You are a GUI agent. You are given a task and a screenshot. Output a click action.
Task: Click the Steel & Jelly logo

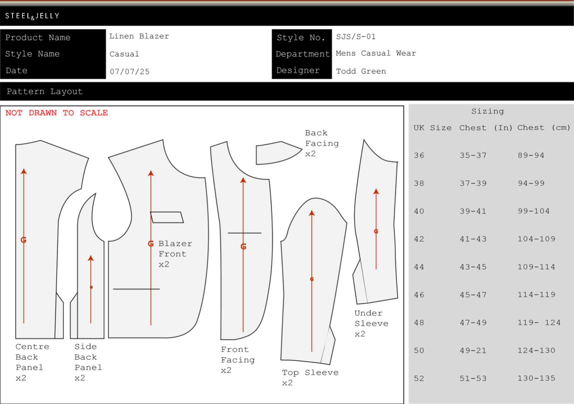[32, 16]
